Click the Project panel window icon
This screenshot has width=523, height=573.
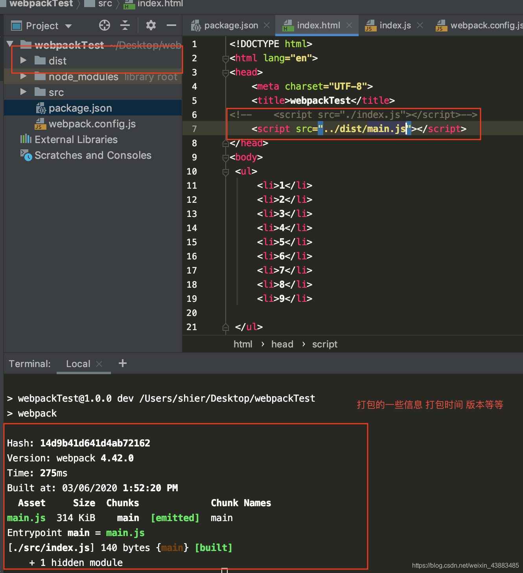pyautogui.click(x=17, y=26)
